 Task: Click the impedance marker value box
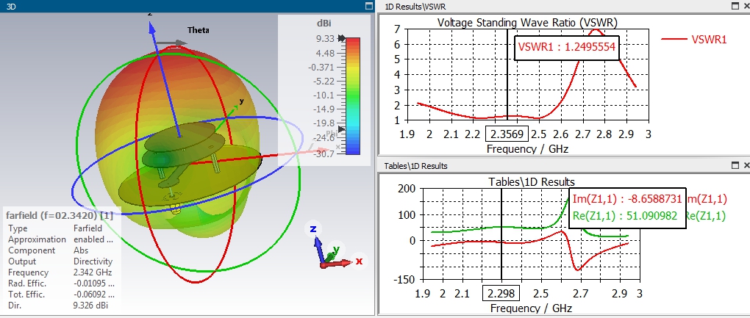[627, 208]
